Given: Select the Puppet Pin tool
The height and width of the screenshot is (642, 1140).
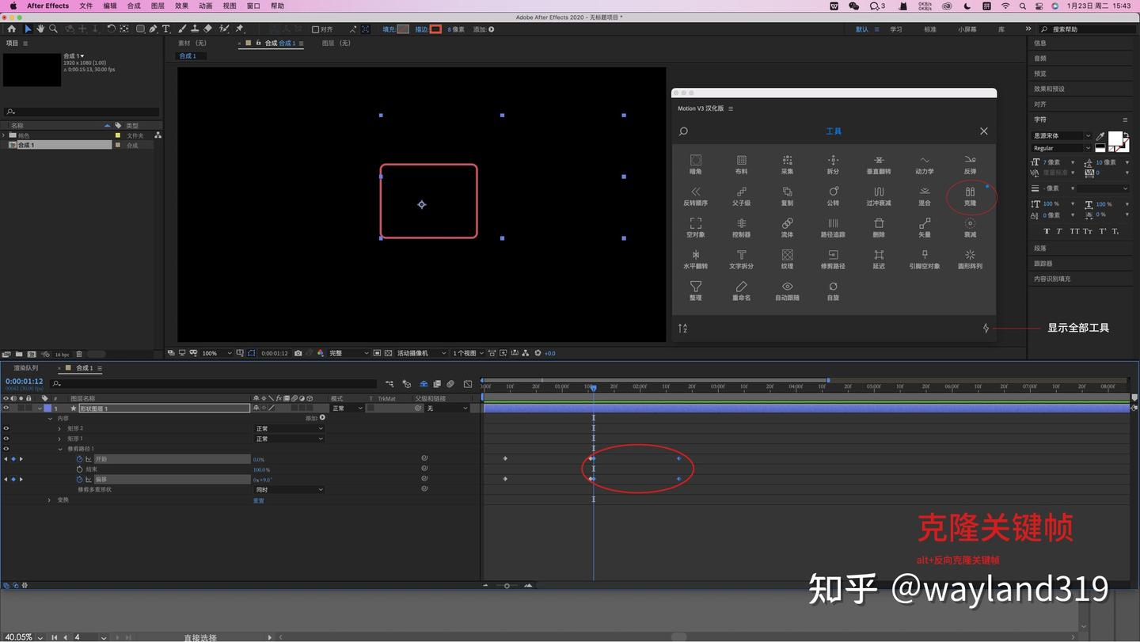Looking at the screenshot, I should [240, 28].
